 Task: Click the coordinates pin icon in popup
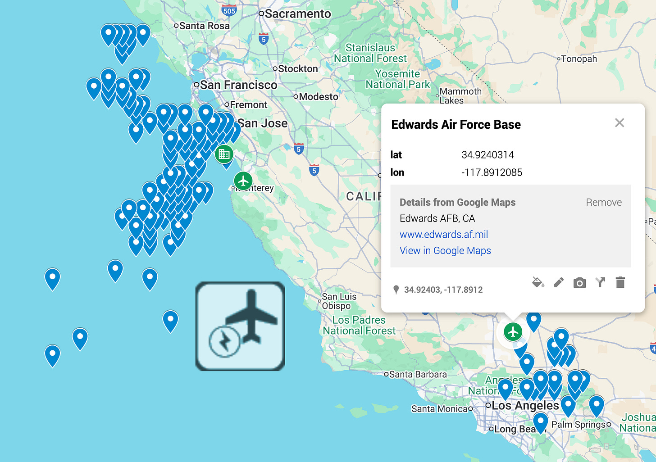coord(396,290)
